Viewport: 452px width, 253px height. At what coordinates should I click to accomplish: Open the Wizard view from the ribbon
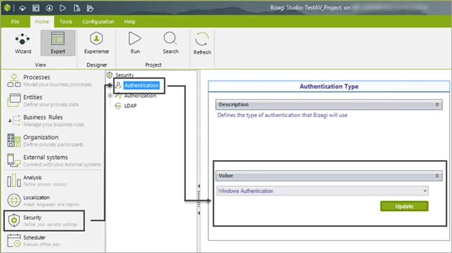click(x=23, y=43)
